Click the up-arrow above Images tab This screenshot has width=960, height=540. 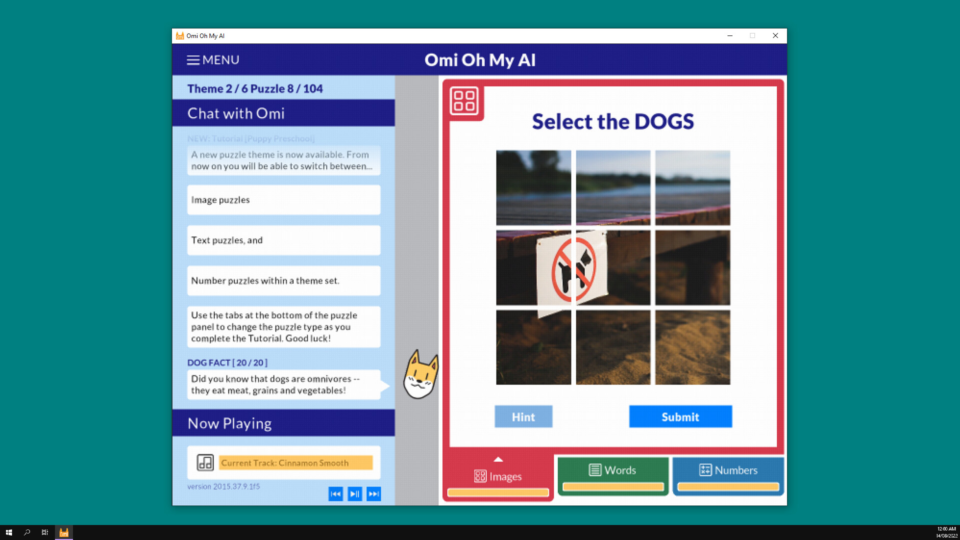tap(498, 459)
